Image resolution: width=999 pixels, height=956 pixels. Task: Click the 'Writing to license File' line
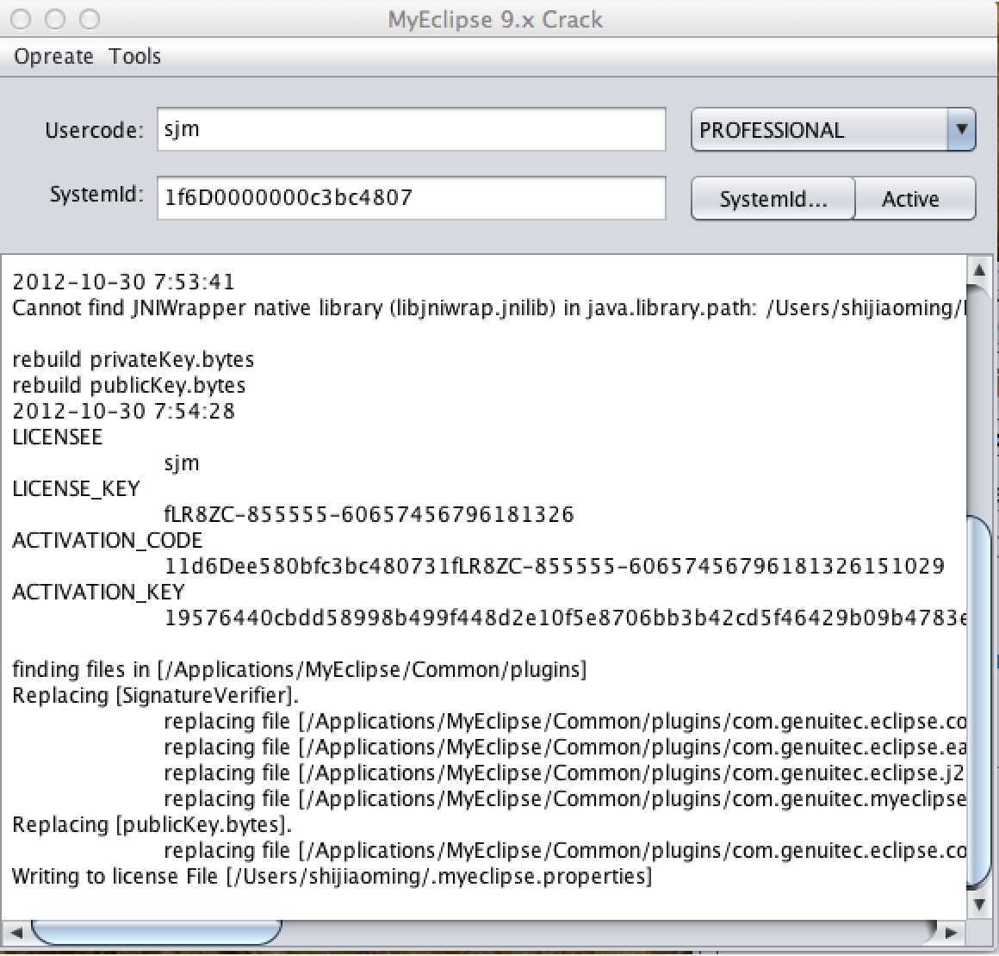pos(332,877)
